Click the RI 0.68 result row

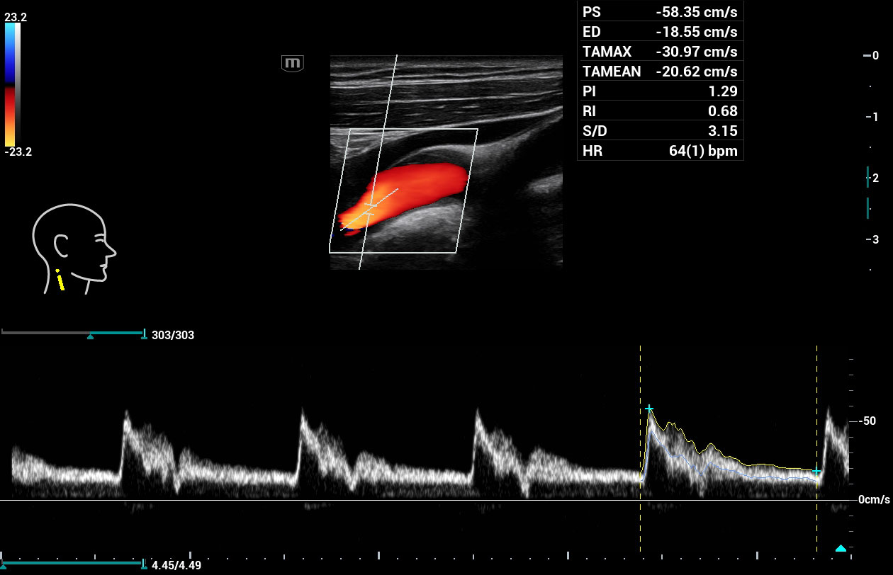(x=660, y=111)
